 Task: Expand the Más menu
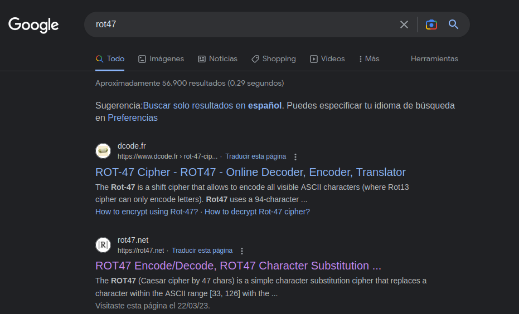(369, 59)
